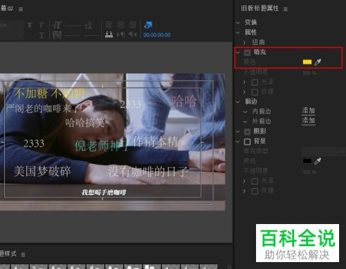Expand the 纹理 options under 背景

[x=244, y=191]
